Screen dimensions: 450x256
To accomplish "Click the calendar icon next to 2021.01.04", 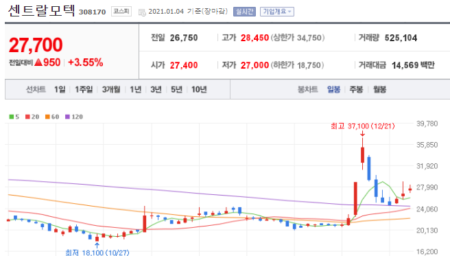I will pos(142,12).
